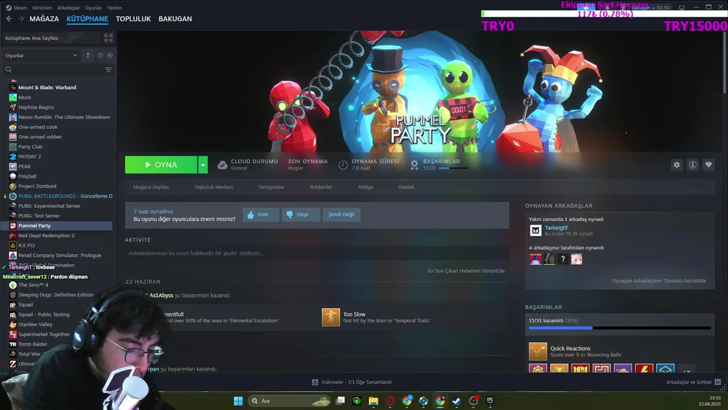
Task: Click Şimdi Değil button
Action: pyautogui.click(x=341, y=214)
